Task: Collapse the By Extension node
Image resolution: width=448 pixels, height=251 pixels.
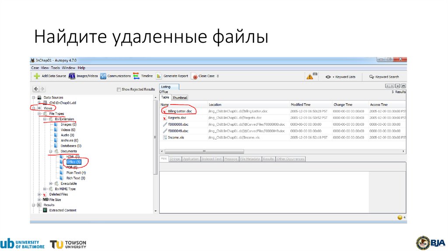Action: (x=45, y=119)
